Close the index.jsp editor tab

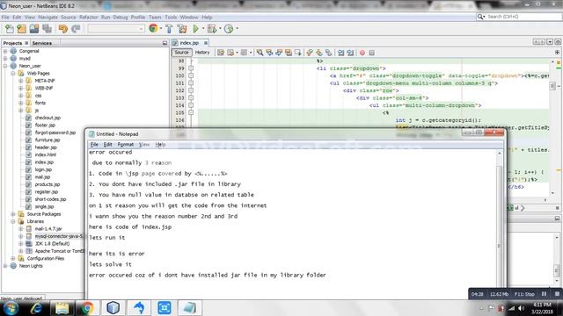[206, 43]
